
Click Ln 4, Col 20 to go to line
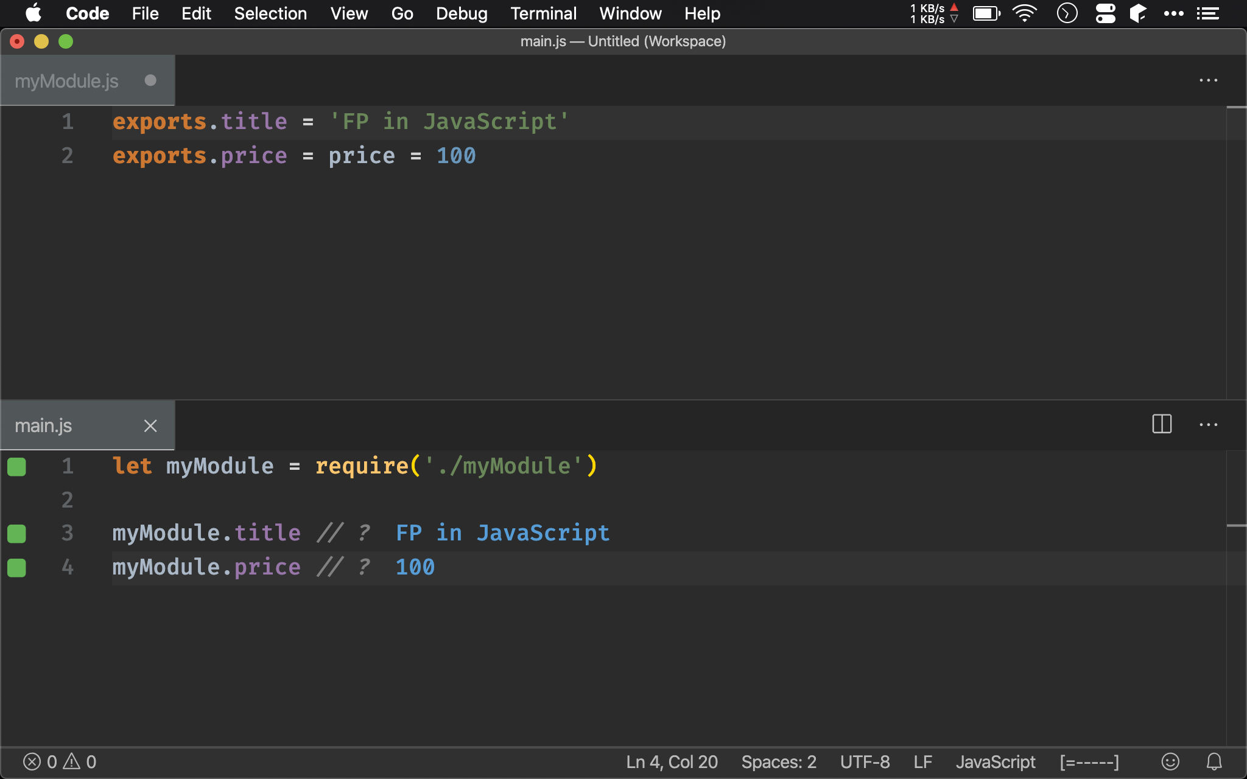[672, 762]
